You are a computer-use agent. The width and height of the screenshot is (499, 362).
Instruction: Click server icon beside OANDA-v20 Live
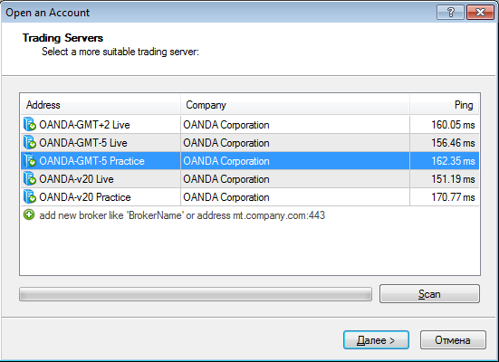coord(30,179)
